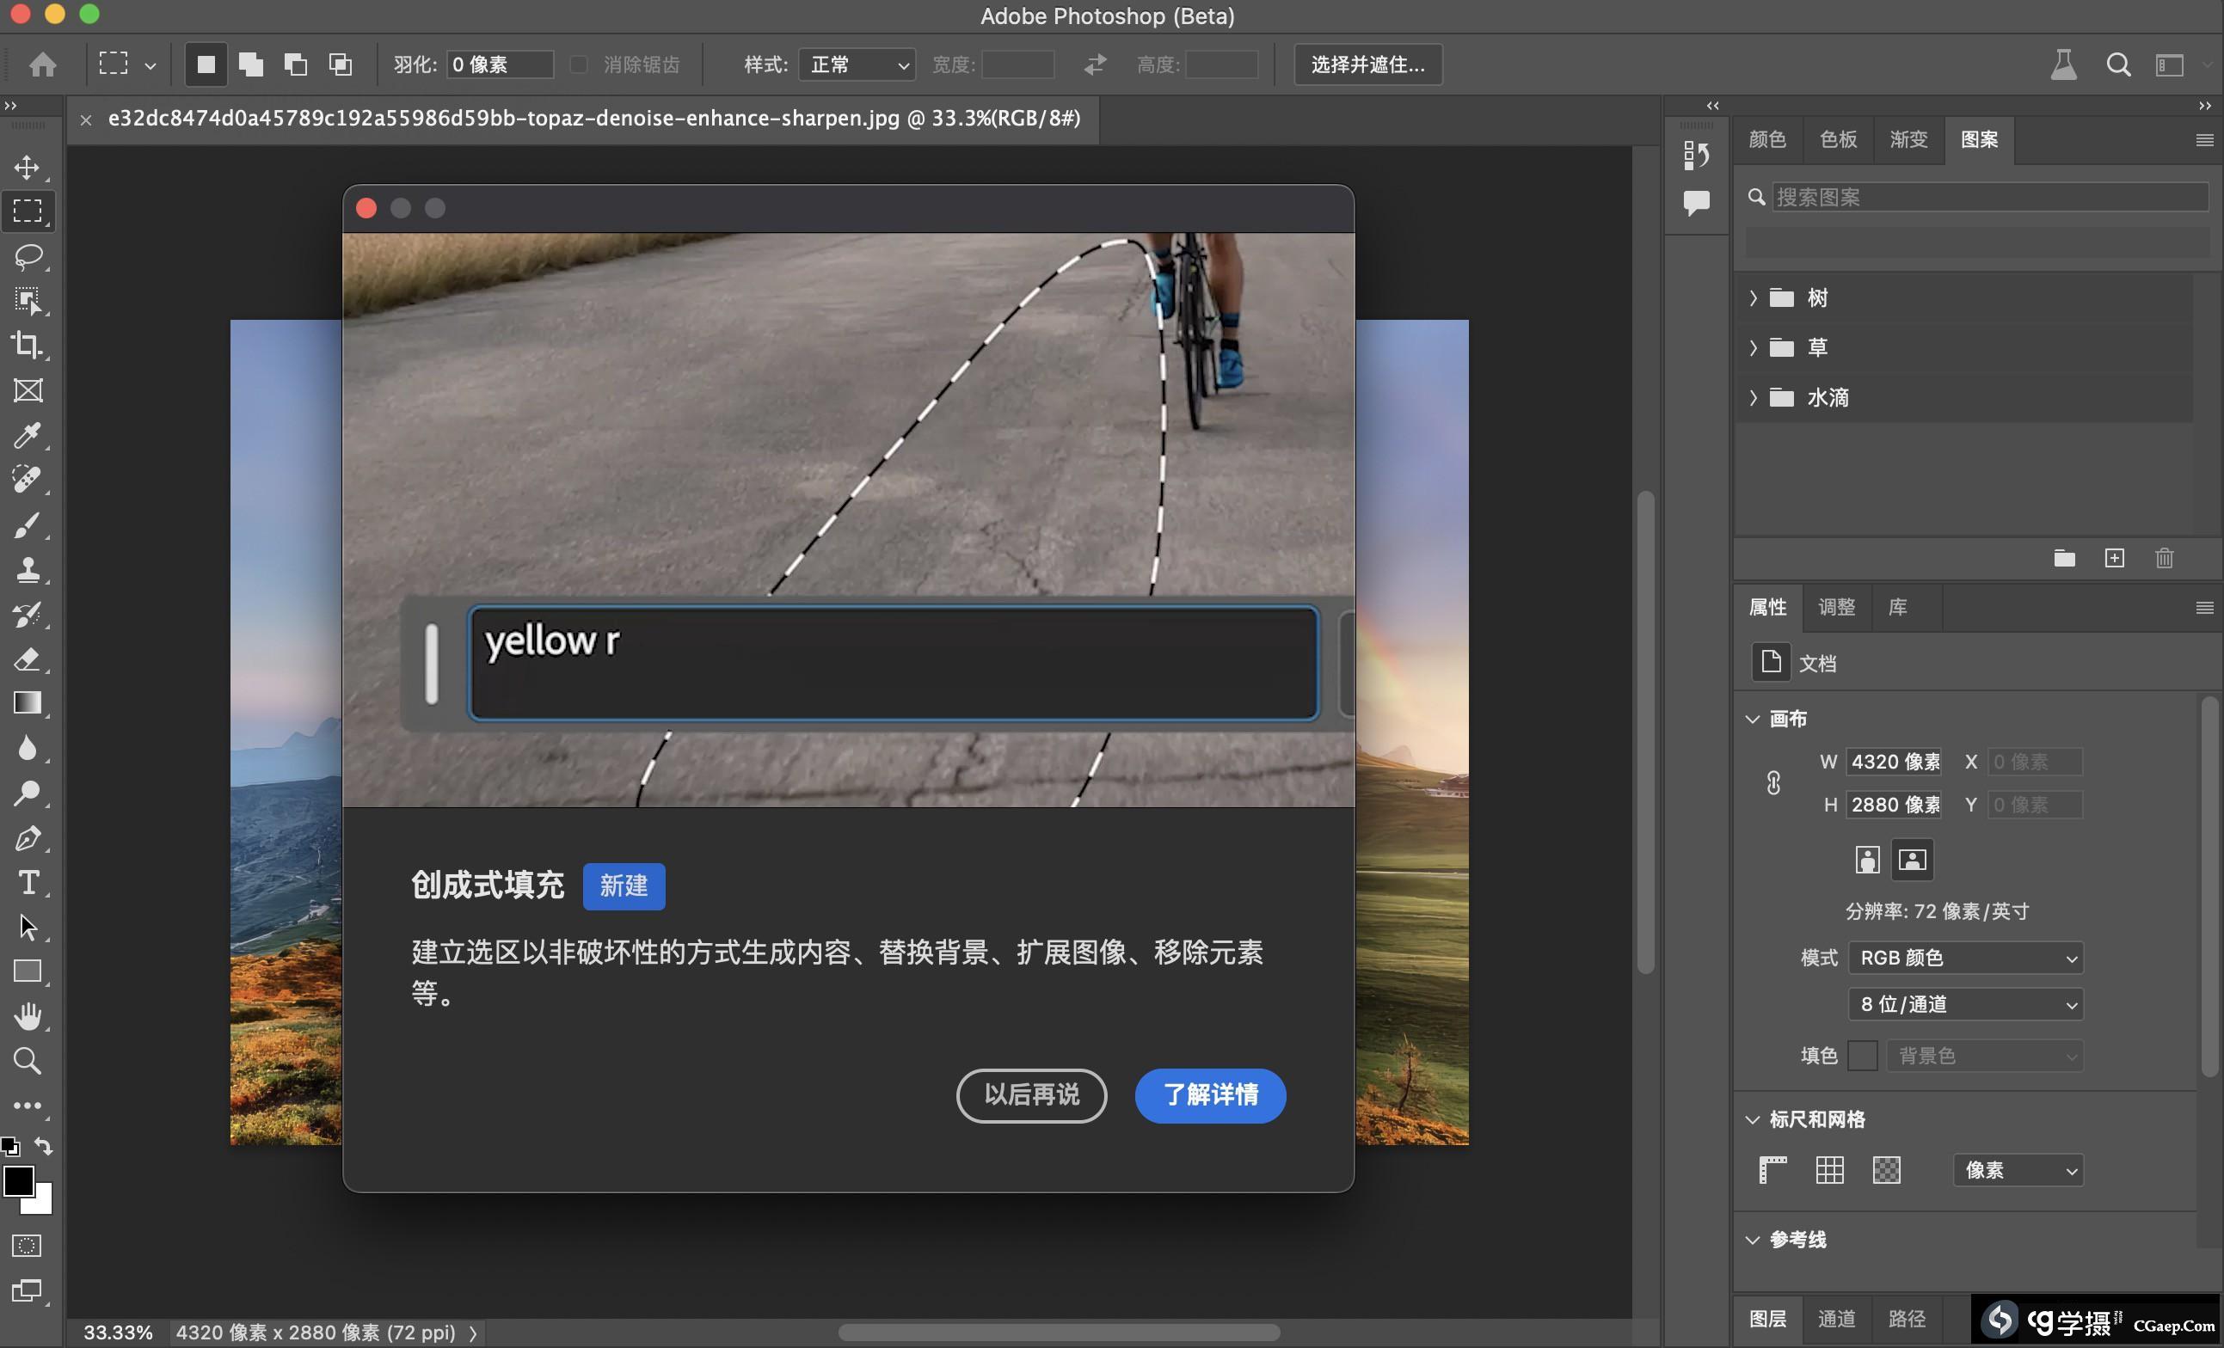2224x1348 pixels.
Task: Select the Pen tool
Action: [27, 838]
